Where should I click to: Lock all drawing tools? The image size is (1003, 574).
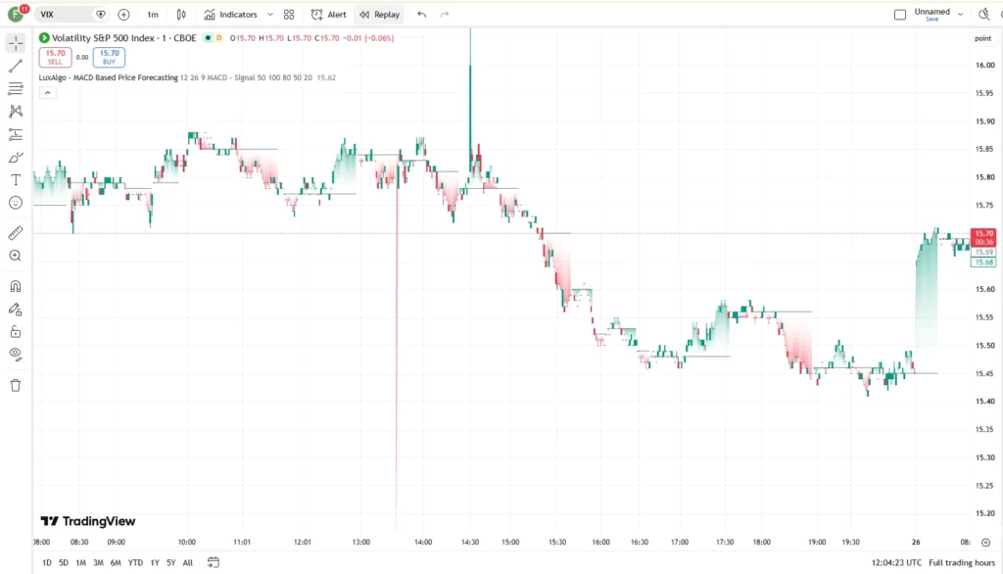tap(16, 331)
